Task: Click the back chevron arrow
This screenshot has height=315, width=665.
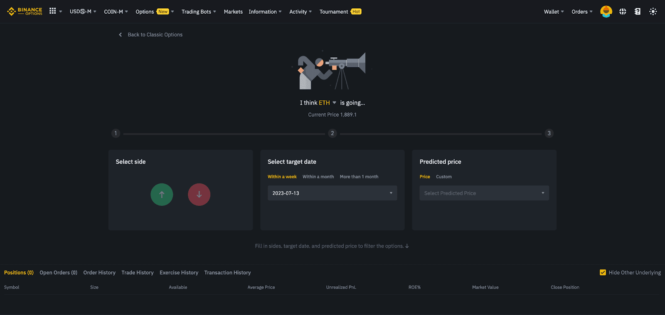Action: [121, 35]
